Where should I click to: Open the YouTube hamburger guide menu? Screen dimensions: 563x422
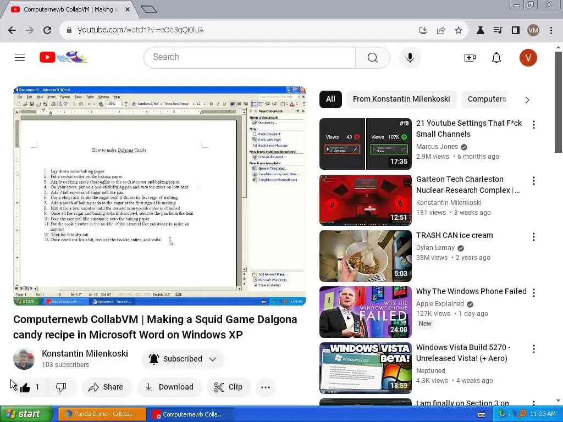click(20, 57)
